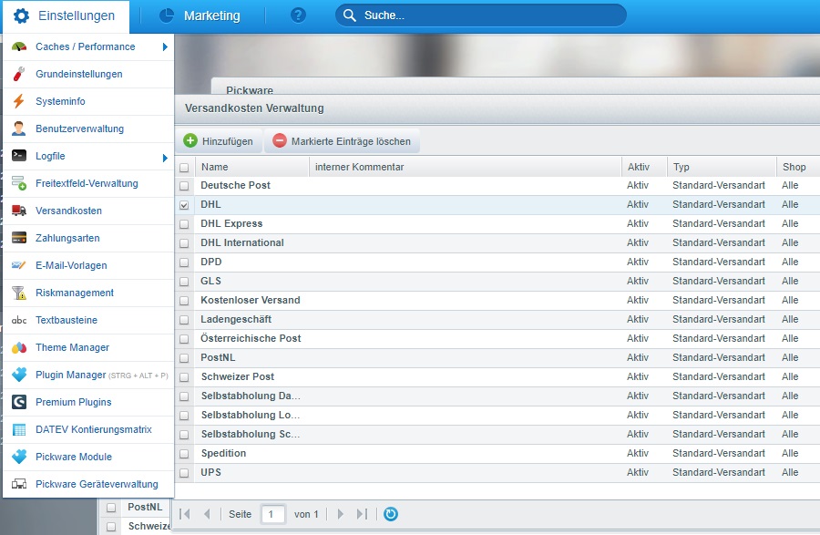Check the UPS row checkbox

[x=184, y=473]
